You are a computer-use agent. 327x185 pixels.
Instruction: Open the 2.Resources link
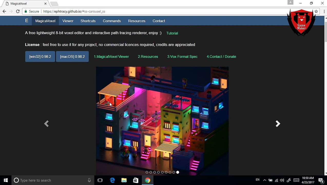point(148,57)
